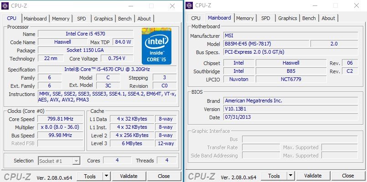
Task: Click Socket 1150 LGA package field
Action: point(85,50)
